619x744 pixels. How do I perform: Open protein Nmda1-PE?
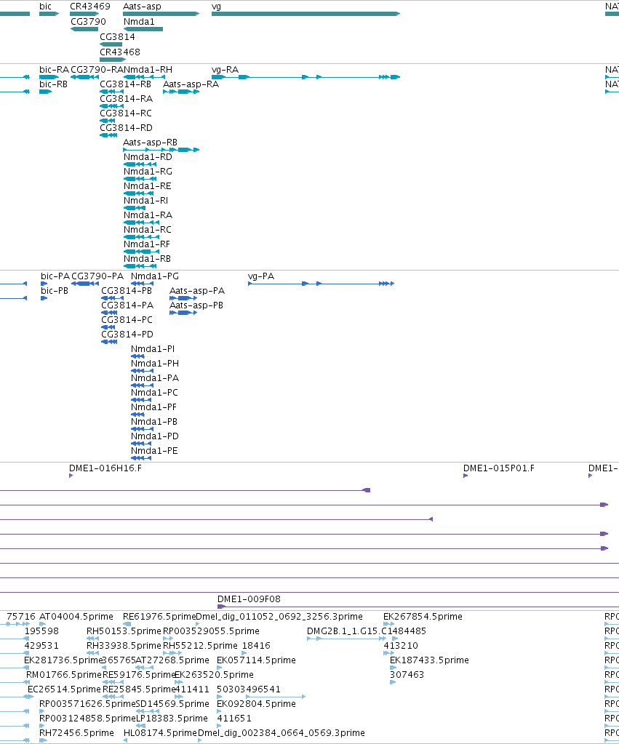(154, 451)
